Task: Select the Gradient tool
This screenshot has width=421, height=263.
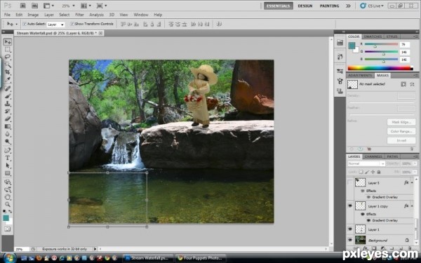Action: pos(8,126)
